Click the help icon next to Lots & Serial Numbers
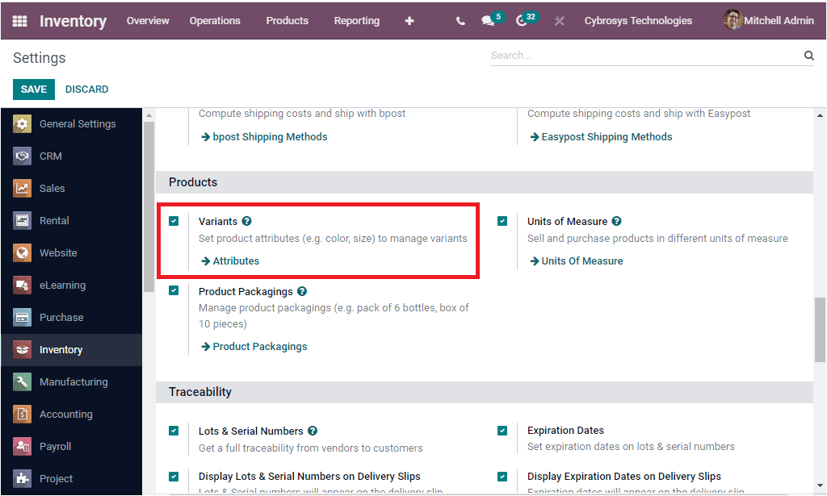This screenshot has height=496, width=827. coord(313,431)
